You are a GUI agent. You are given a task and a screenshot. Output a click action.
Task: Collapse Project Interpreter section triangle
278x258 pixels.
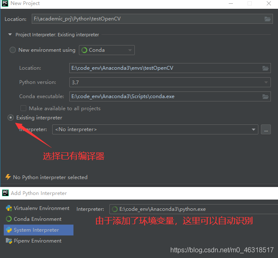pos(10,34)
